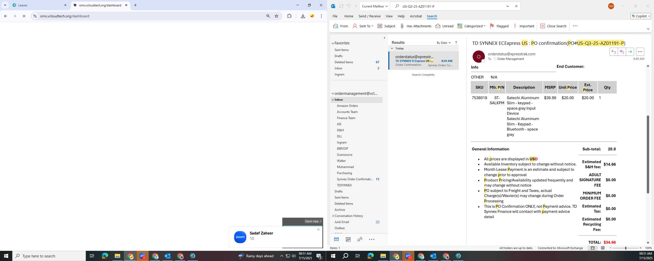Viewport: 654px width, 261px height.
Task: Switch to the Send / Receive tab
Action: [x=369, y=16]
